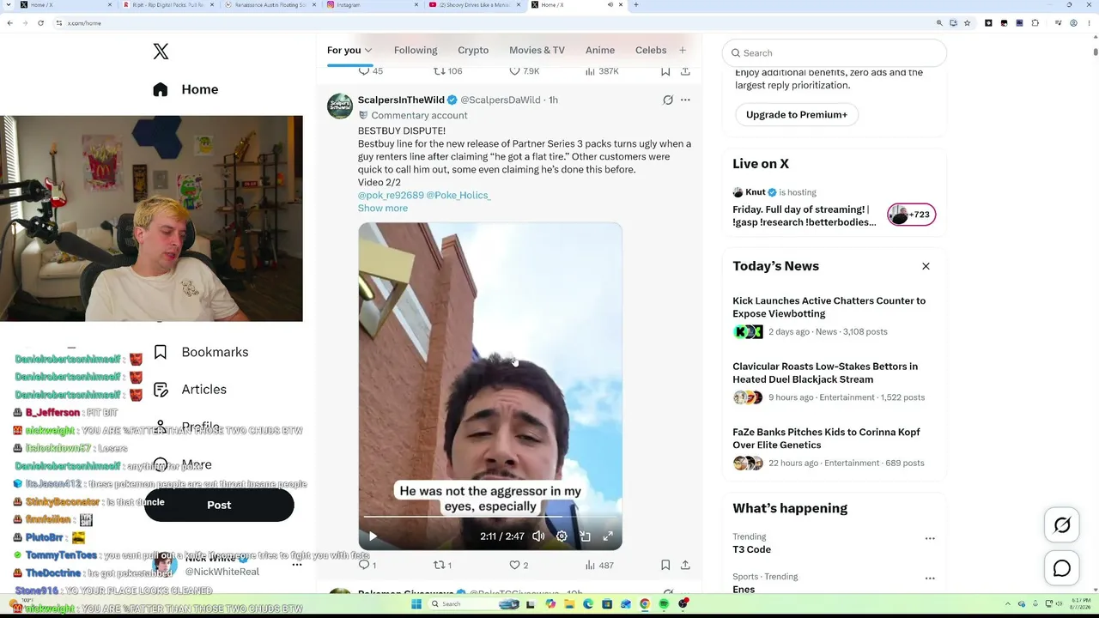The height and width of the screenshot is (618, 1099).
Task: Open Spotify from the taskbar
Action: (664, 604)
